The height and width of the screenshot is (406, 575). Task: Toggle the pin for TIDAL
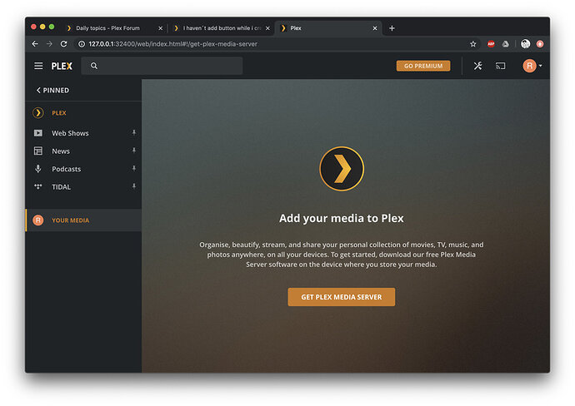pyautogui.click(x=134, y=186)
